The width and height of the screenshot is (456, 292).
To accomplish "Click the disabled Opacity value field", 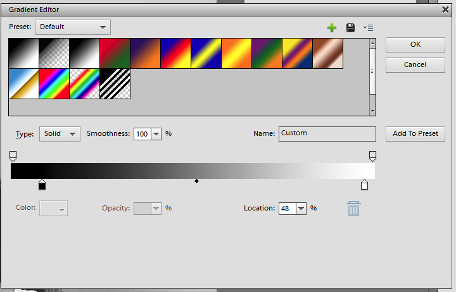I will click(x=142, y=209).
